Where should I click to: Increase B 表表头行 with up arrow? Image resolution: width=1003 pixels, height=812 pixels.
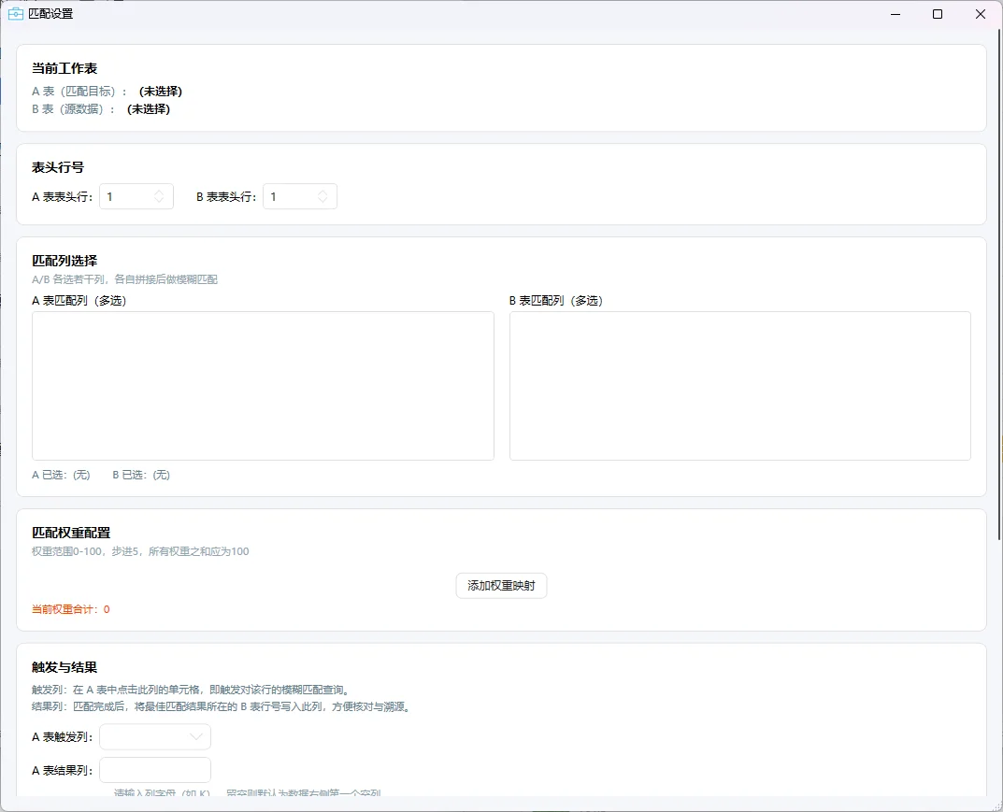(323, 192)
